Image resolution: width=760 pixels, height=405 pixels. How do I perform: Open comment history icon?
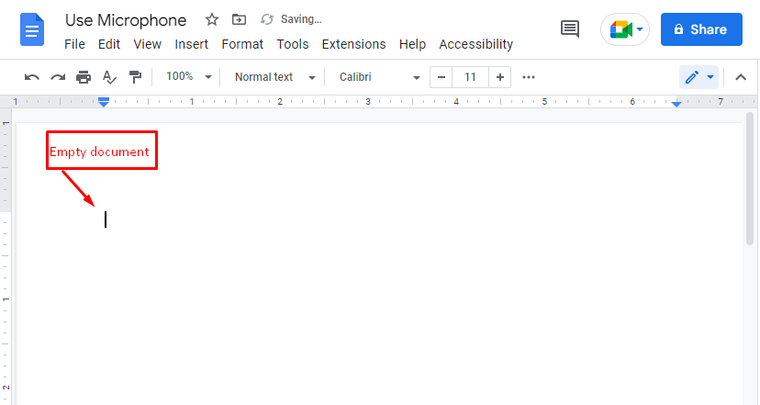click(x=570, y=29)
